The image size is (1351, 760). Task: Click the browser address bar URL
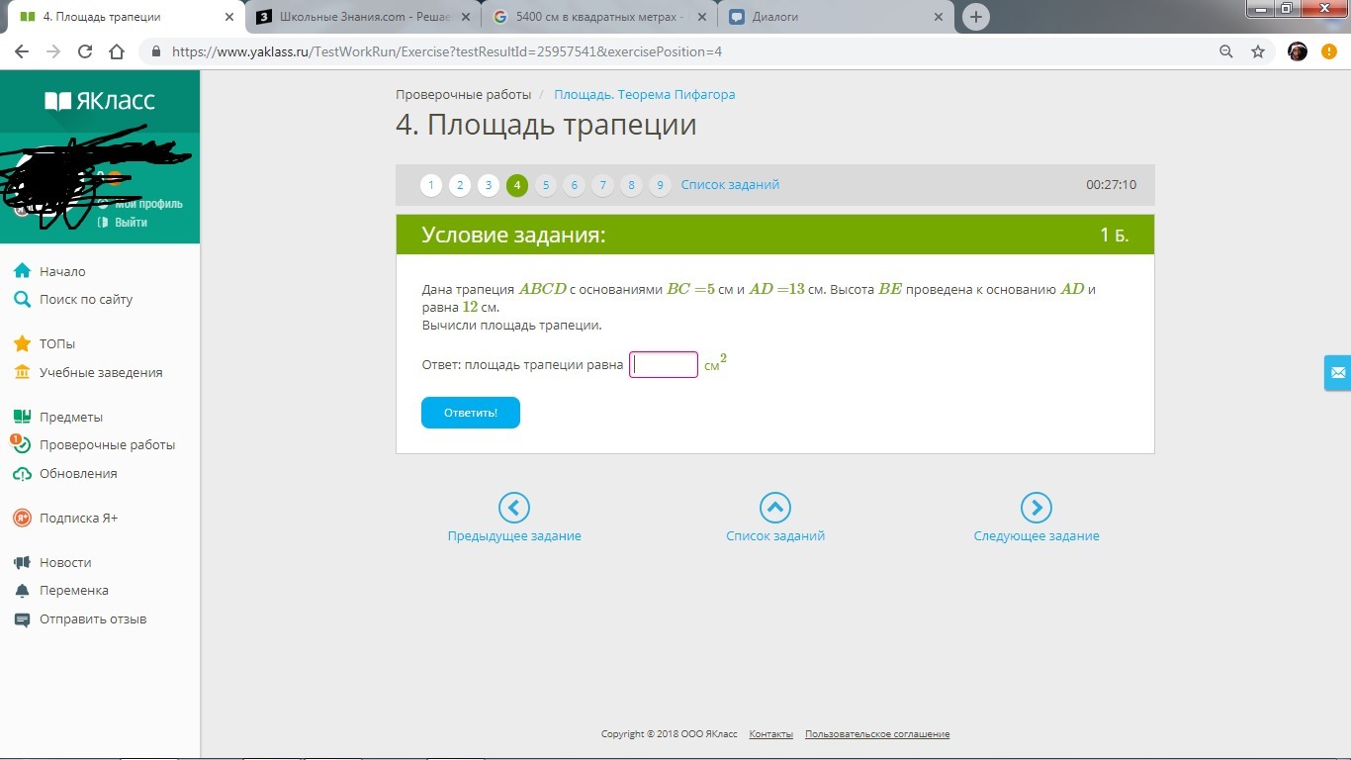pyautogui.click(x=447, y=51)
